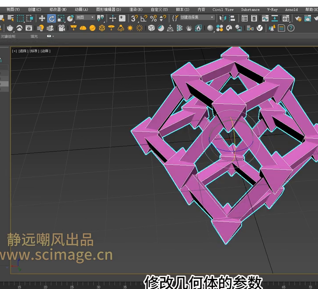Activate the Select and Move tool
318x289 pixels.
tap(42, 18)
